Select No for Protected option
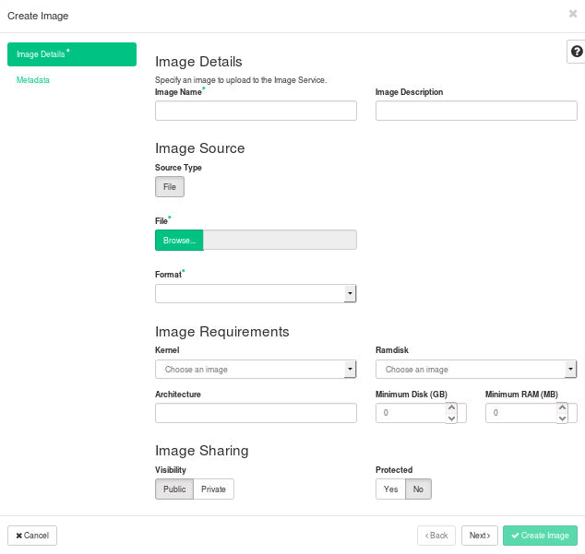Viewport: 585px width, 554px height. click(418, 489)
